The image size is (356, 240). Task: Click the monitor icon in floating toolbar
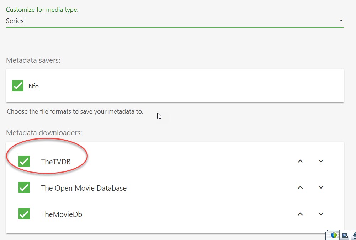tap(344, 235)
